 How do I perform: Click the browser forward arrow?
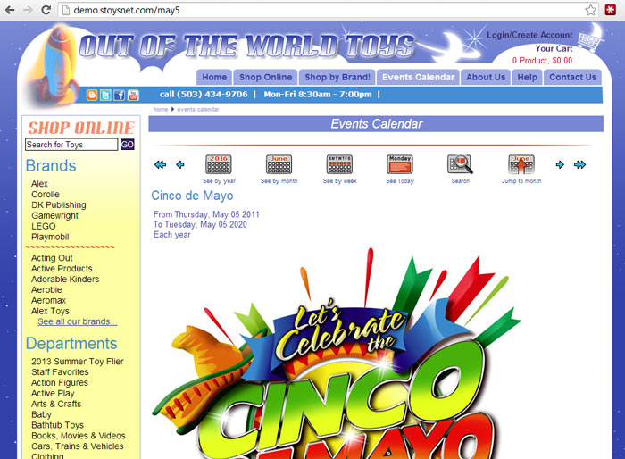coord(28,10)
